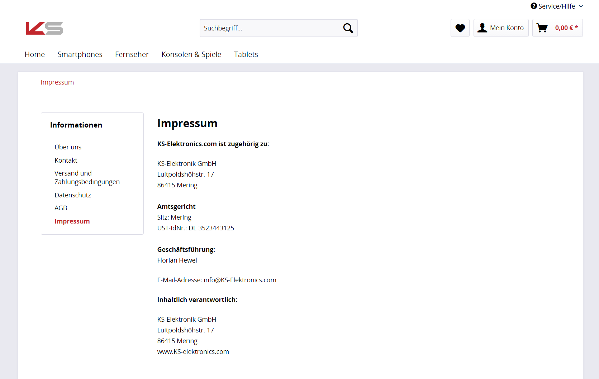Open the Datenschutz sidebar link
Viewport: 599px width, 379px height.
pyautogui.click(x=73, y=195)
